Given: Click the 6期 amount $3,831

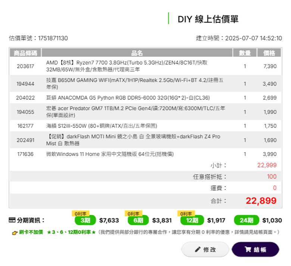Looking at the screenshot, I should pyautogui.click(x=162, y=220).
